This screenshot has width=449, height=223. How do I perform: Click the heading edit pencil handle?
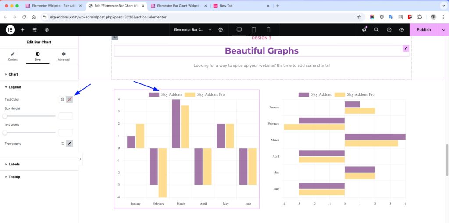(406, 48)
